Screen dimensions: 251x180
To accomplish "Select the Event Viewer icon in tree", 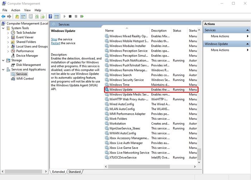I will coord(13,37).
